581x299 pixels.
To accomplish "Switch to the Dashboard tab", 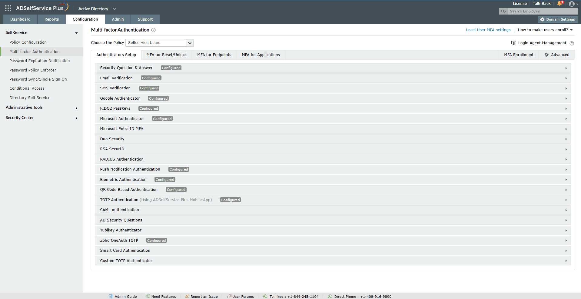I will [x=20, y=19].
